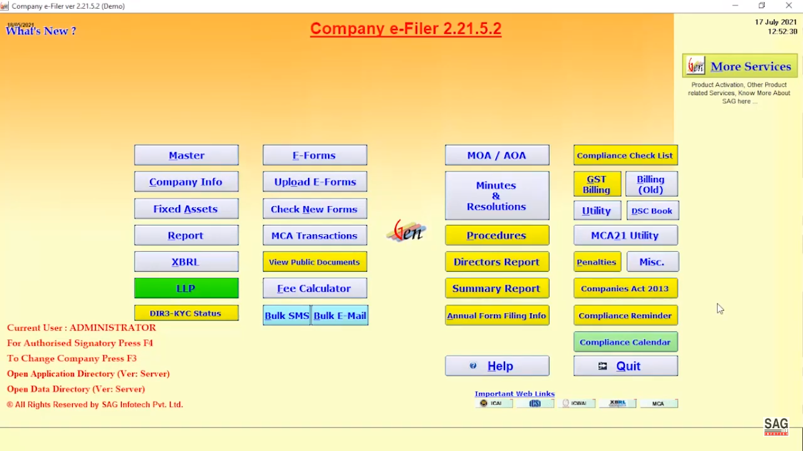
Task: View Public Documents
Action: (x=314, y=261)
